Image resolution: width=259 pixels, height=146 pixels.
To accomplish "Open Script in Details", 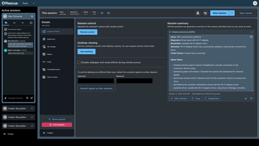I will click(x=57, y=62).
